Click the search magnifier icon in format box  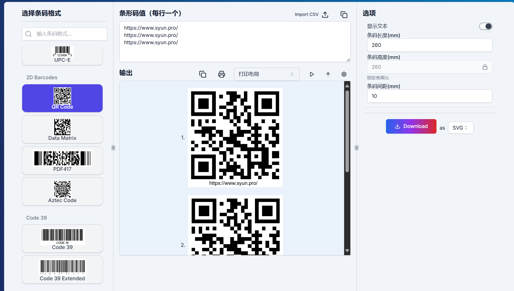coord(29,34)
